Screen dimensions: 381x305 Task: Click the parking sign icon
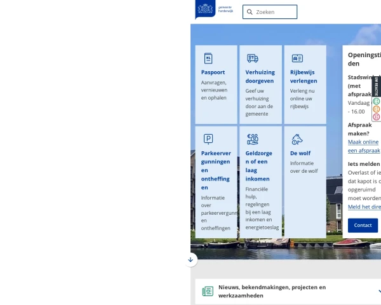tap(208, 139)
